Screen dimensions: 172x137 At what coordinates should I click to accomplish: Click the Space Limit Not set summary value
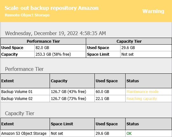coord(127,54)
